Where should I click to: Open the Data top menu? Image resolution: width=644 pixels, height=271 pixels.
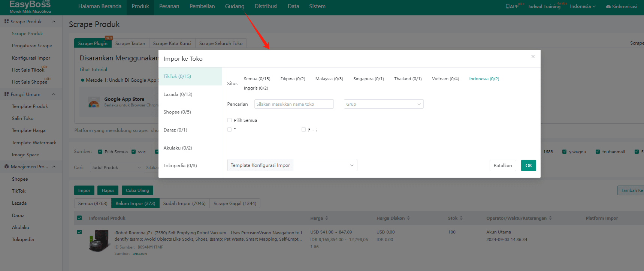tap(293, 6)
